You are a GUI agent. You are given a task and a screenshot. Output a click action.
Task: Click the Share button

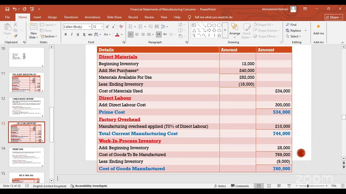(334, 17)
